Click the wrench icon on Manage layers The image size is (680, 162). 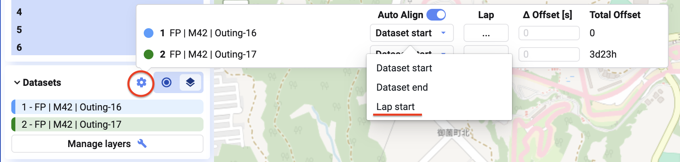pyautogui.click(x=142, y=143)
